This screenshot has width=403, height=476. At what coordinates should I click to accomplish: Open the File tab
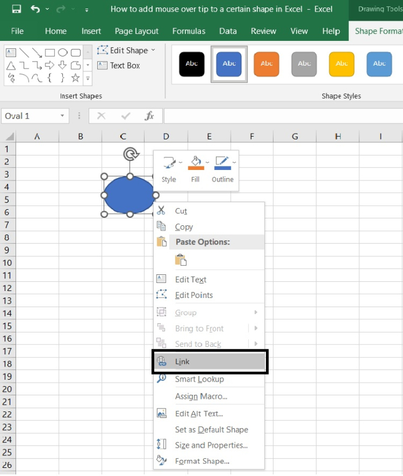[17, 31]
